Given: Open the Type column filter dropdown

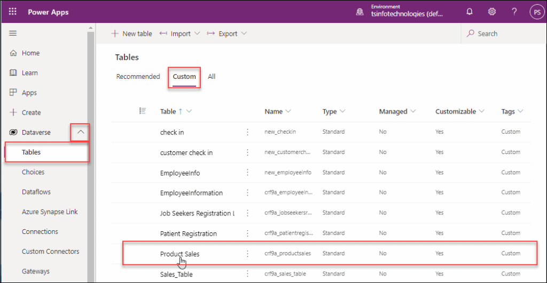Looking at the screenshot, I should (x=342, y=111).
